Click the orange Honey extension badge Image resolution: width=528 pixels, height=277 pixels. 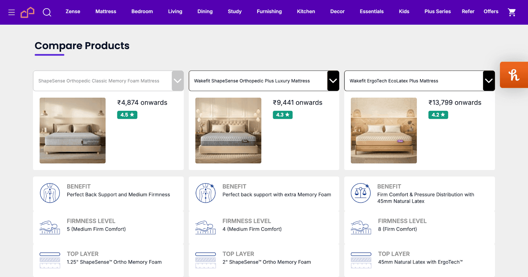[x=514, y=75]
